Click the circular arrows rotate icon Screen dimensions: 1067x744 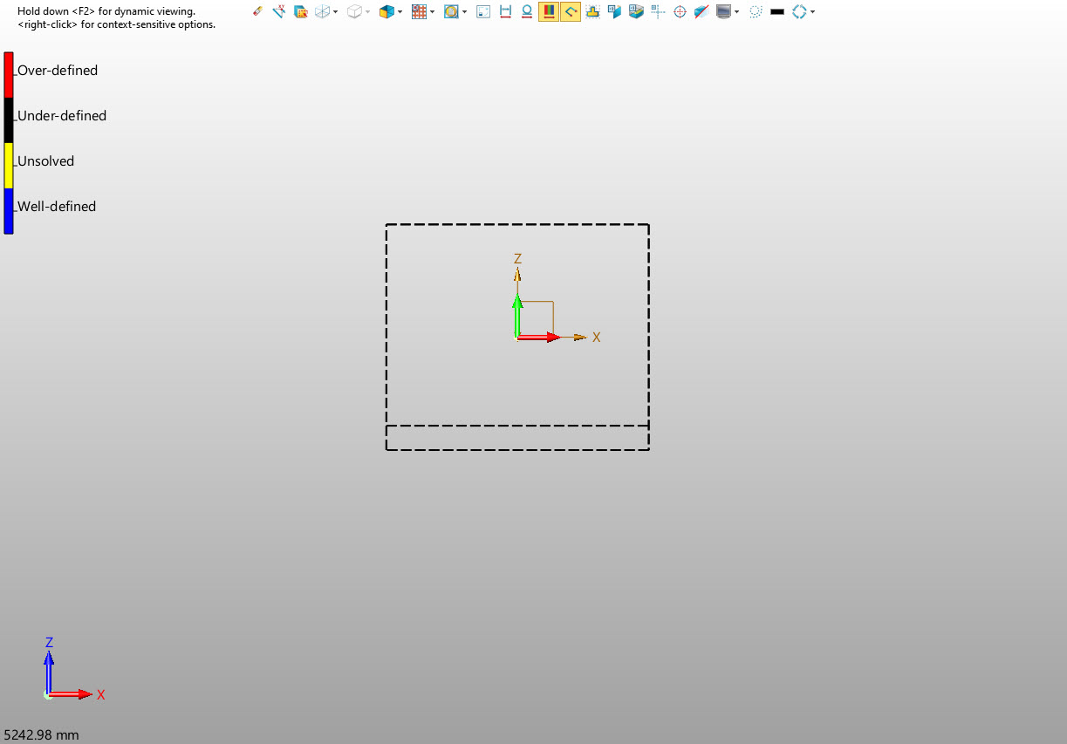[x=799, y=11]
